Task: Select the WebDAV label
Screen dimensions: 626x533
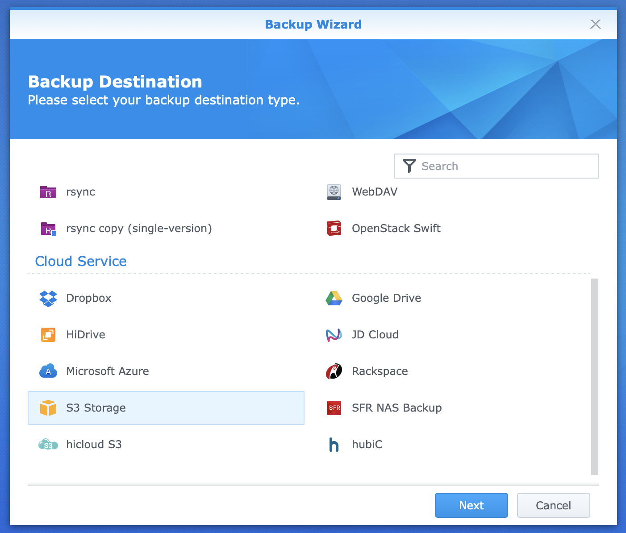Action: (x=375, y=192)
